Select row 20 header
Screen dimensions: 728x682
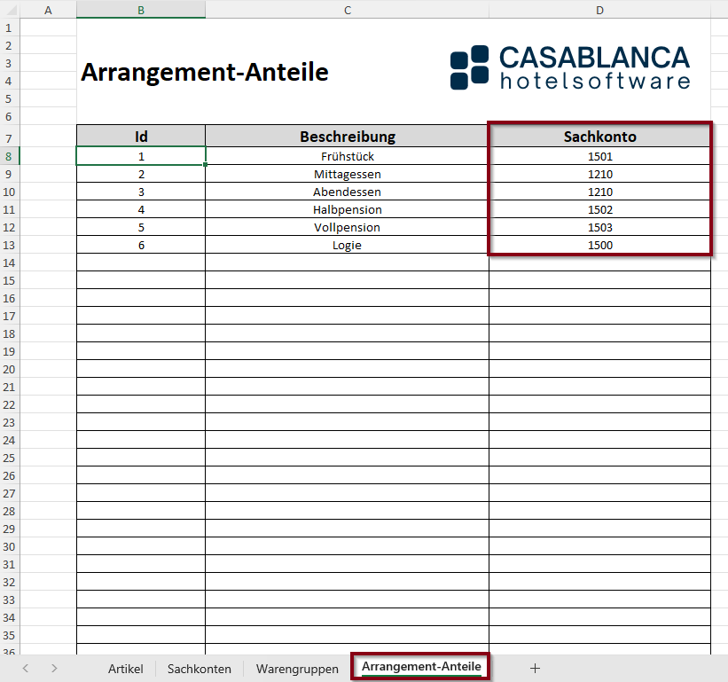(x=9, y=369)
